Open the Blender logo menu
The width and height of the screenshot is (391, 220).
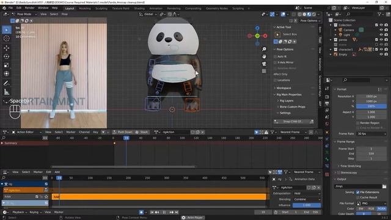(x=4, y=8)
